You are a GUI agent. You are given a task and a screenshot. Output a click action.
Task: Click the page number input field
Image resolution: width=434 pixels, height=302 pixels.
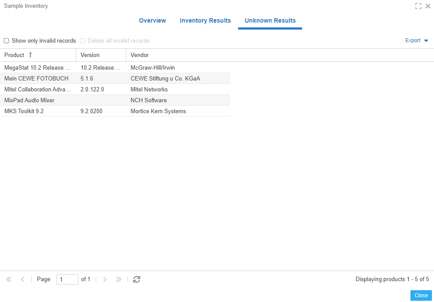pyautogui.click(x=67, y=279)
